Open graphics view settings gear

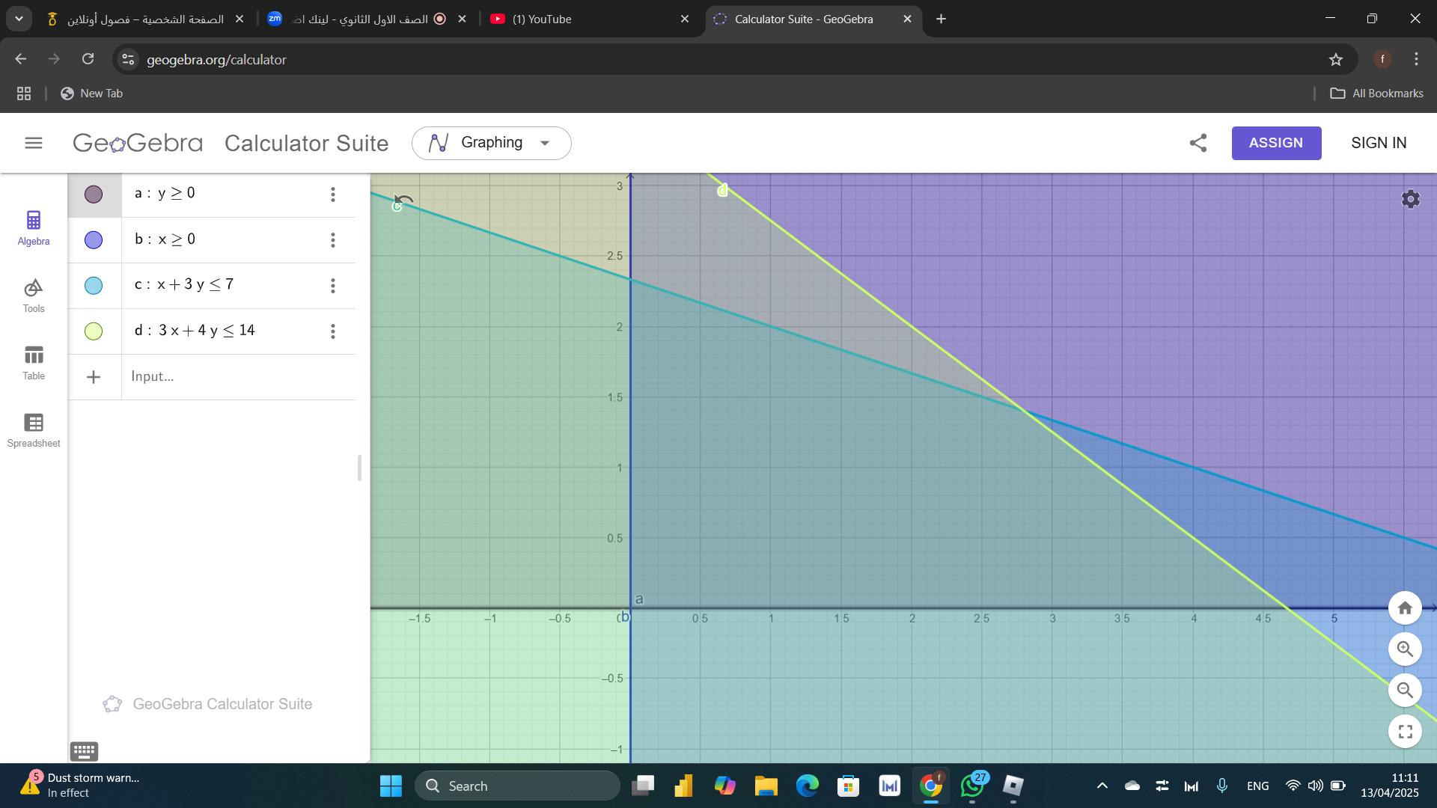[1411, 199]
